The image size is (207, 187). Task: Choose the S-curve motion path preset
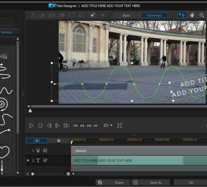(x=6, y=119)
